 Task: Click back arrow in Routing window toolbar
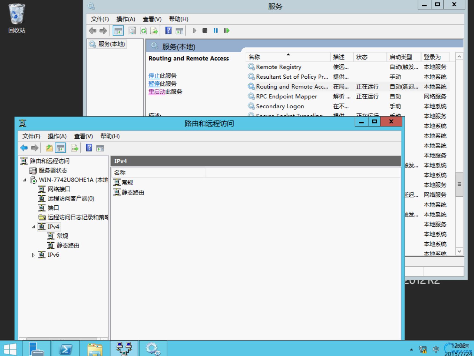[24, 148]
